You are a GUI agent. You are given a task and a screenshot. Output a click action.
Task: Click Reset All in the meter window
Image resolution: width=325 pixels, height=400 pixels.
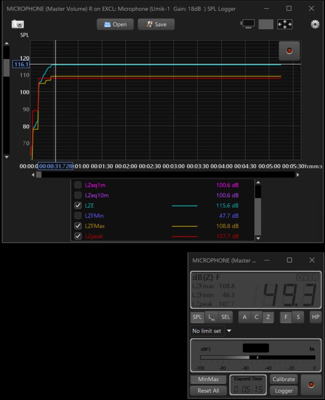(208, 391)
